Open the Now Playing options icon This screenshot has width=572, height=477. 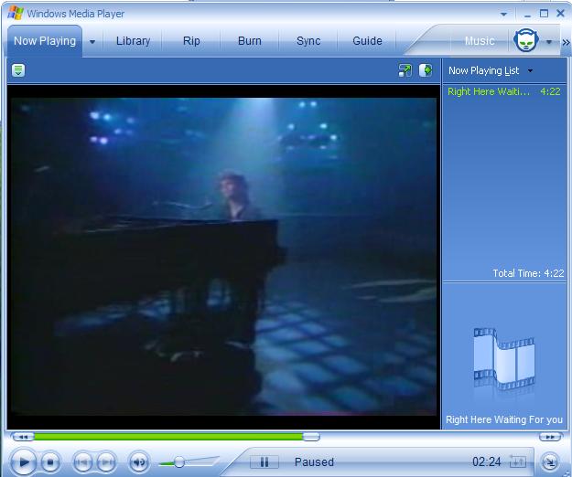coord(18,70)
